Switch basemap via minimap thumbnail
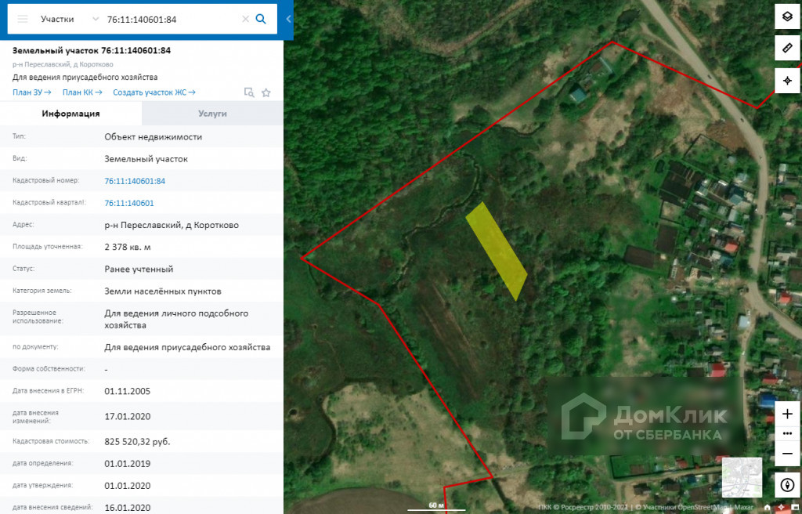This screenshot has width=802, height=514. coord(742,477)
